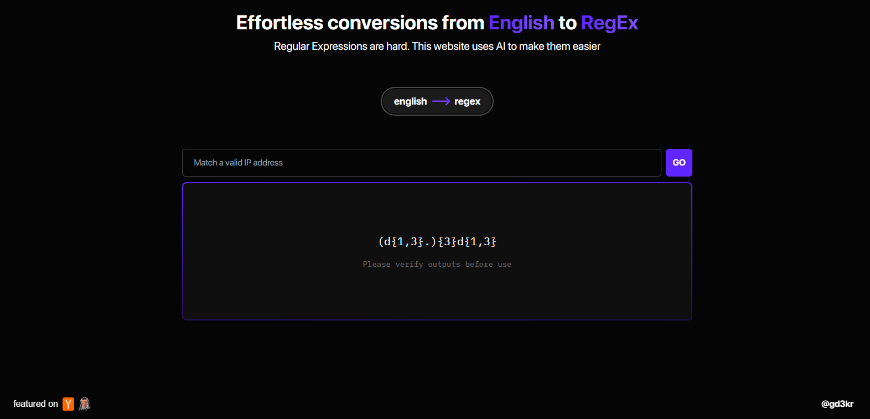
Task: Toggle the english to regex mode switch
Action: [x=437, y=101]
